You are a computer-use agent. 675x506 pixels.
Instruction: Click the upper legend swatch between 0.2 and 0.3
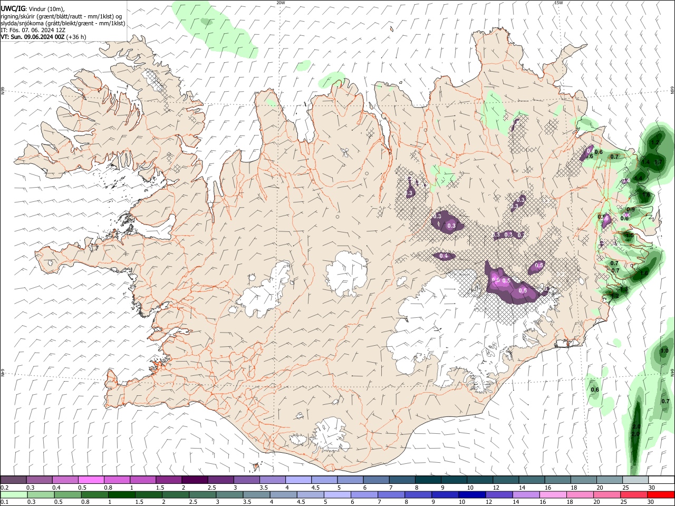(x=14, y=480)
